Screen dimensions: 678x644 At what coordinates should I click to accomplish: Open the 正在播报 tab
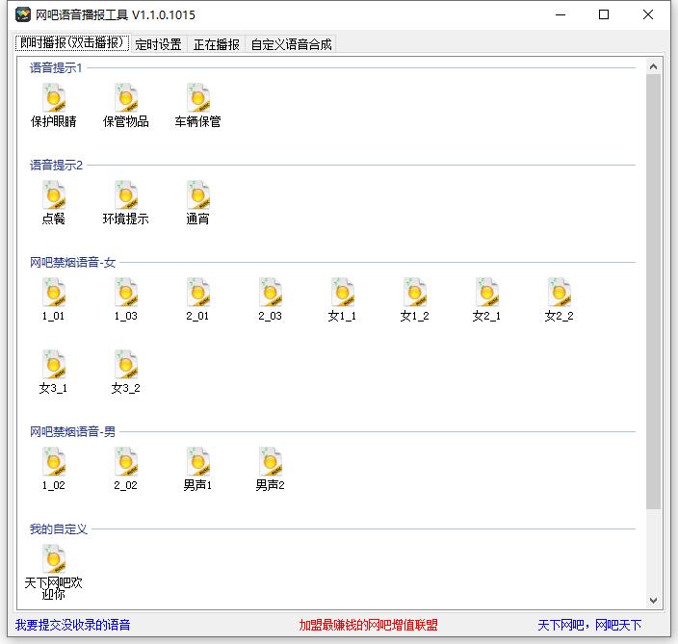point(217,44)
